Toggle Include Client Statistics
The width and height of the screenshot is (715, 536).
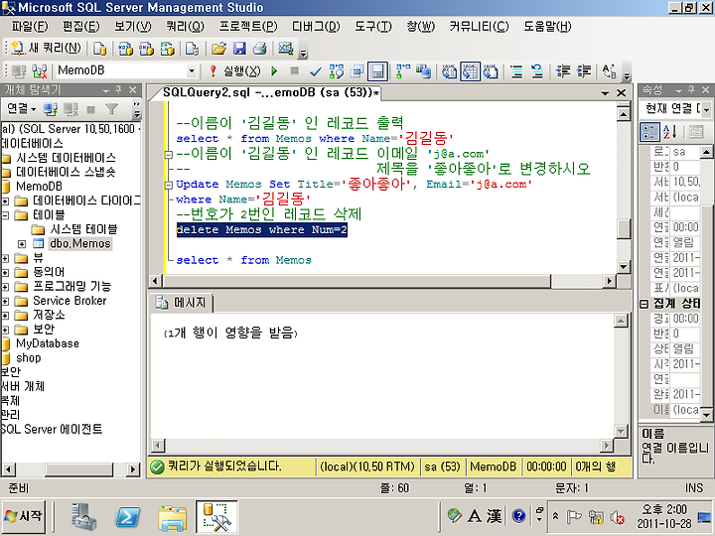click(424, 71)
